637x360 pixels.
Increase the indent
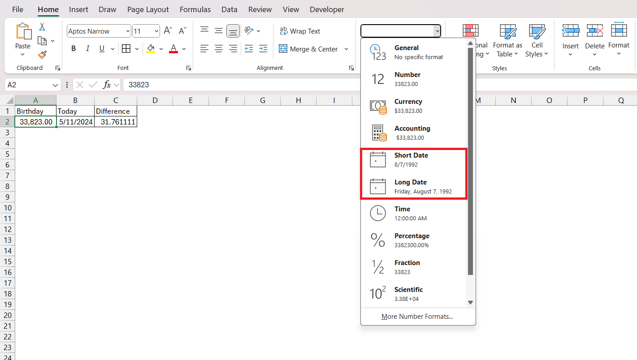263,49
